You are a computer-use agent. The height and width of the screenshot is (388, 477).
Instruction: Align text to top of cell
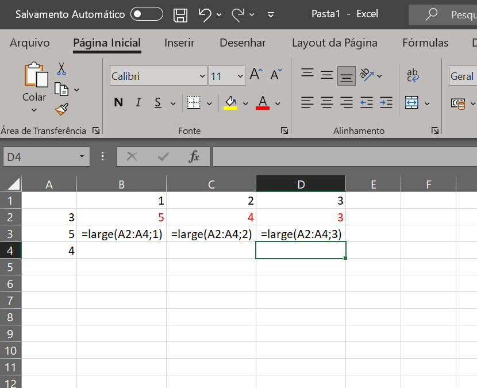tap(307, 73)
